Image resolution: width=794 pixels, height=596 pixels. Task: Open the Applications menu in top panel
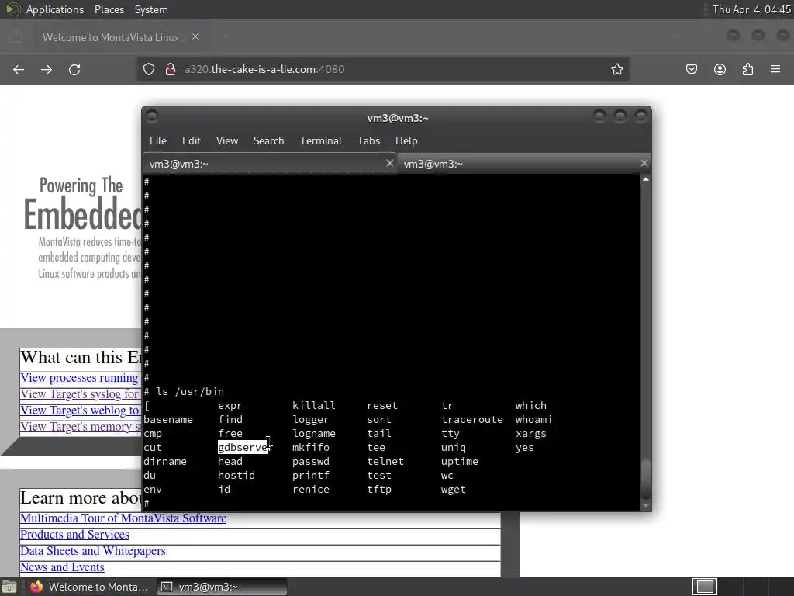(55, 9)
